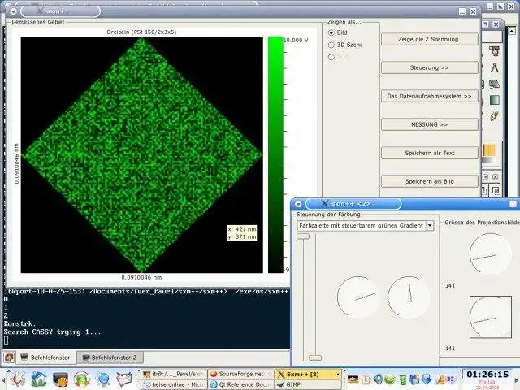This screenshot has height=390, width=520.
Task: Open the Farbpalette combo box
Action: click(x=365, y=226)
